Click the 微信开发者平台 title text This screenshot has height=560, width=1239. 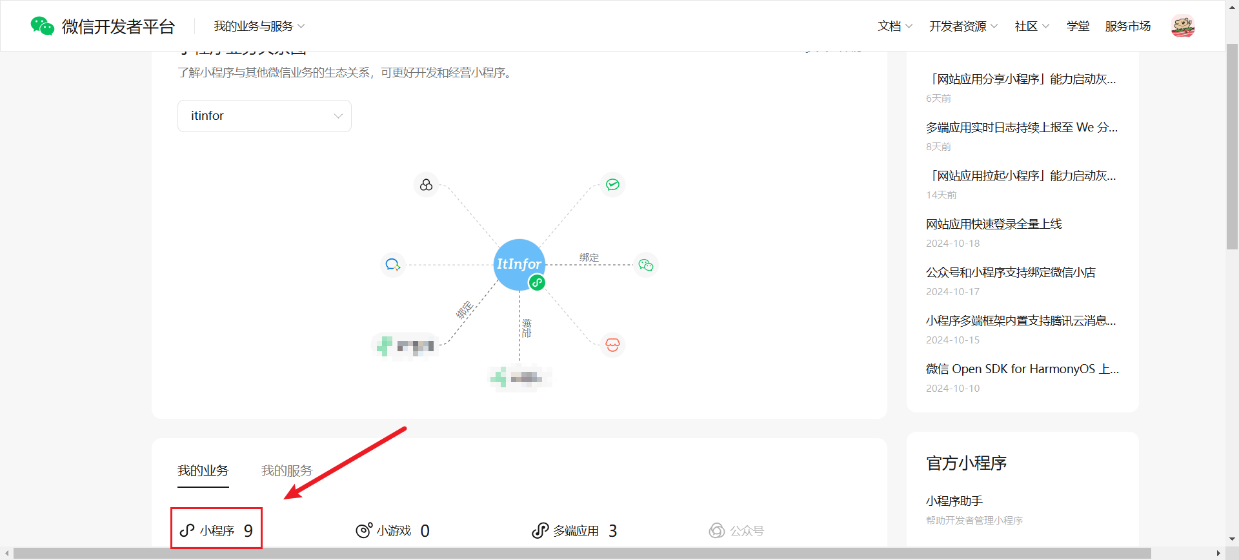click(x=118, y=26)
